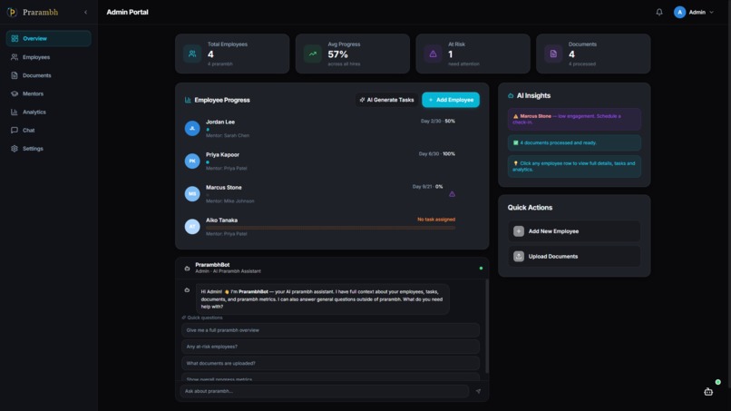Collapse the sidebar with the chevron

(x=86, y=12)
